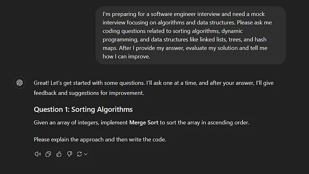Click the sentence starting Great! Let's get started
Screen dimensions: 309x174
[x=154, y=83]
